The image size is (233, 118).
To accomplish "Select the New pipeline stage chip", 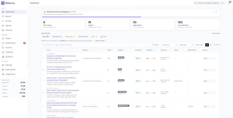I will point(46,36).
